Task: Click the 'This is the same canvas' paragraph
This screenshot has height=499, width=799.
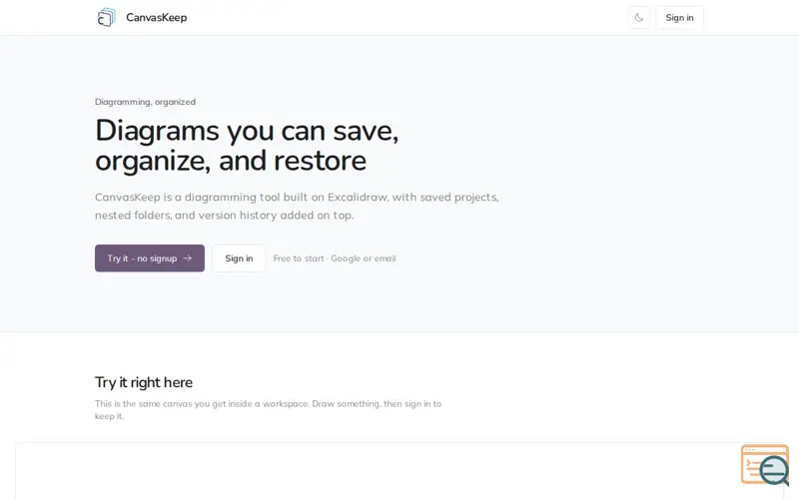Action: coord(268,410)
